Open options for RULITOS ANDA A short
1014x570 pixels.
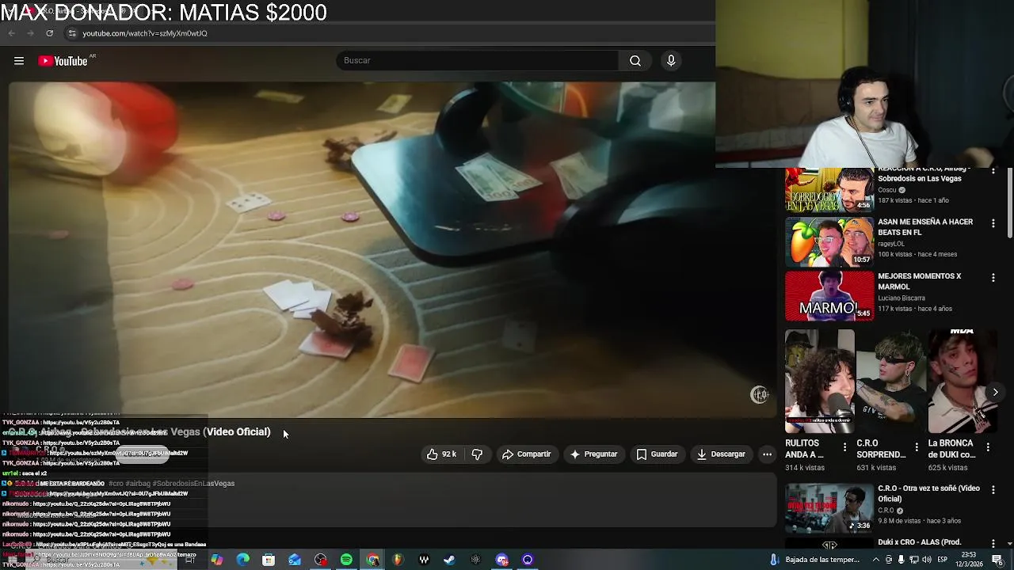point(844,447)
